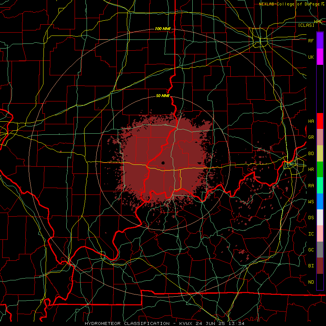Screen dimensions: 326x326
Task: Click the pinkish GR legend swatch
Action: point(320,137)
